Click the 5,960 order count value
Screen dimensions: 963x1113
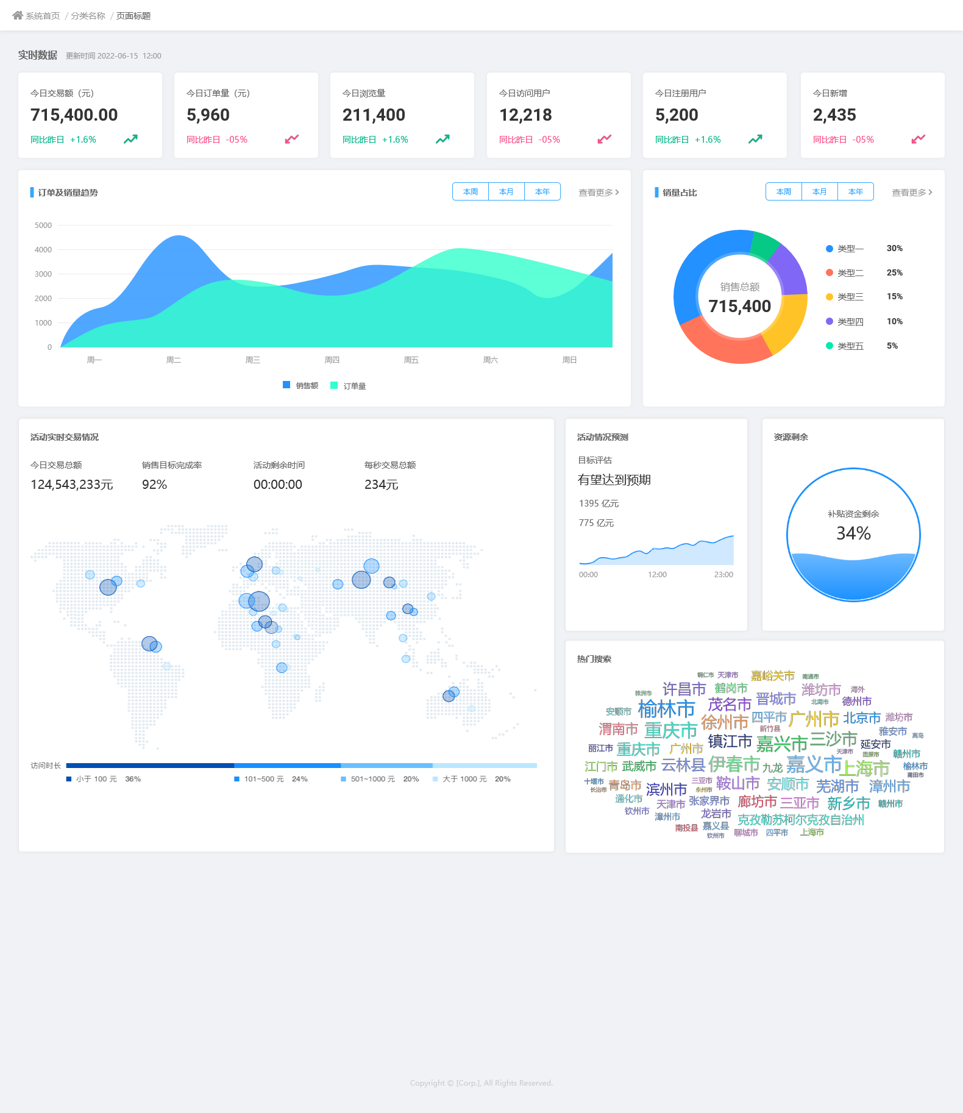pos(208,115)
